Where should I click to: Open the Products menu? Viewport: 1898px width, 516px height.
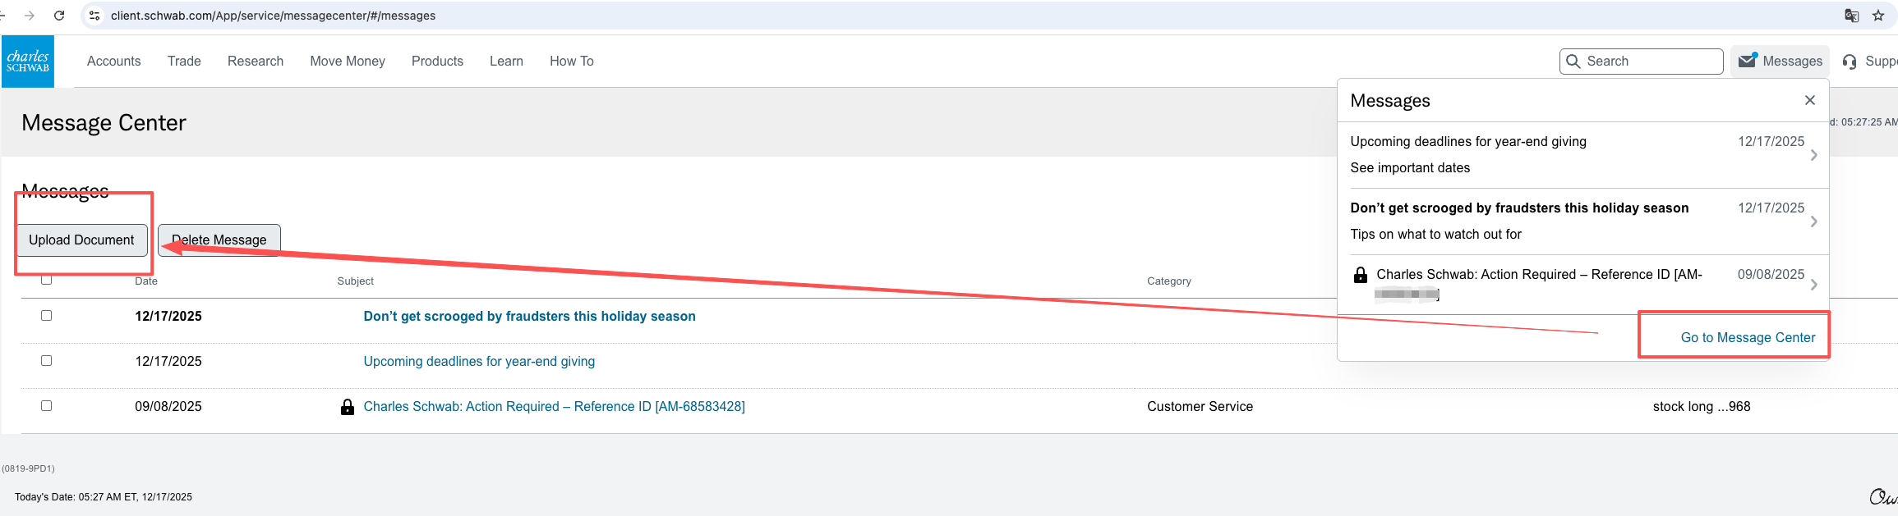point(437,62)
